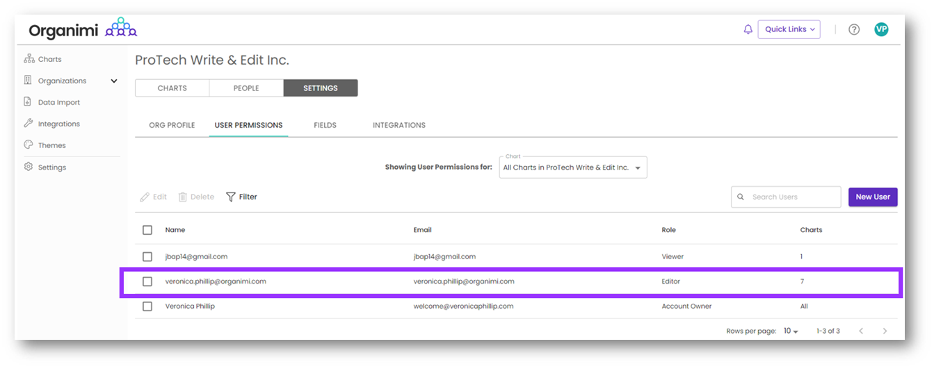This screenshot has width=934, height=369.
Task: Click the Settings gear icon in sidebar
Action: 29,167
